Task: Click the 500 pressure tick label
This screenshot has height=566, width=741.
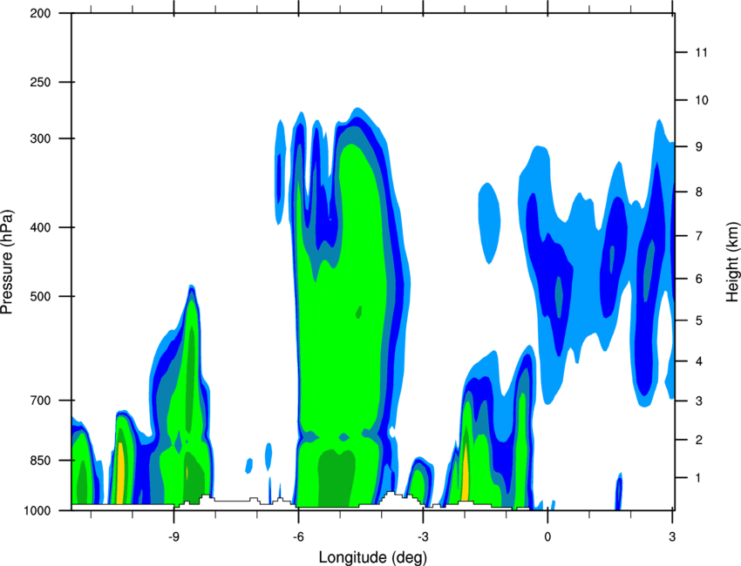Action: pos(40,296)
